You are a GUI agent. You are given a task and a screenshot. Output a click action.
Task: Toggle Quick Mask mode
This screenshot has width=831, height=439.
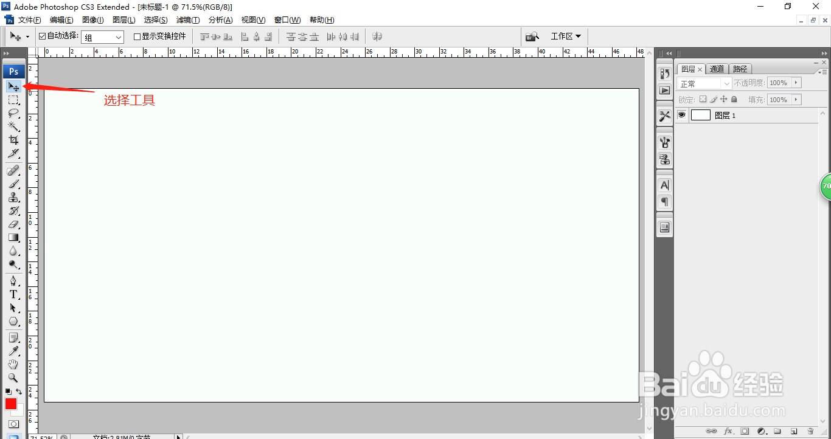pyautogui.click(x=13, y=424)
